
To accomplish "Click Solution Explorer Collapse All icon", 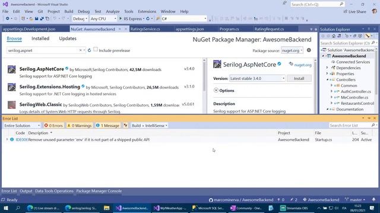I will [x=355, y=36].
